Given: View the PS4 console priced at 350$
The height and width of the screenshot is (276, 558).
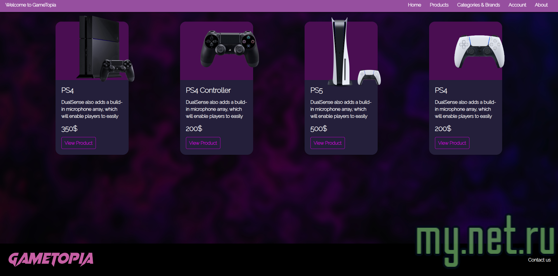Looking at the screenshot, I should click(x=78, y=143).
